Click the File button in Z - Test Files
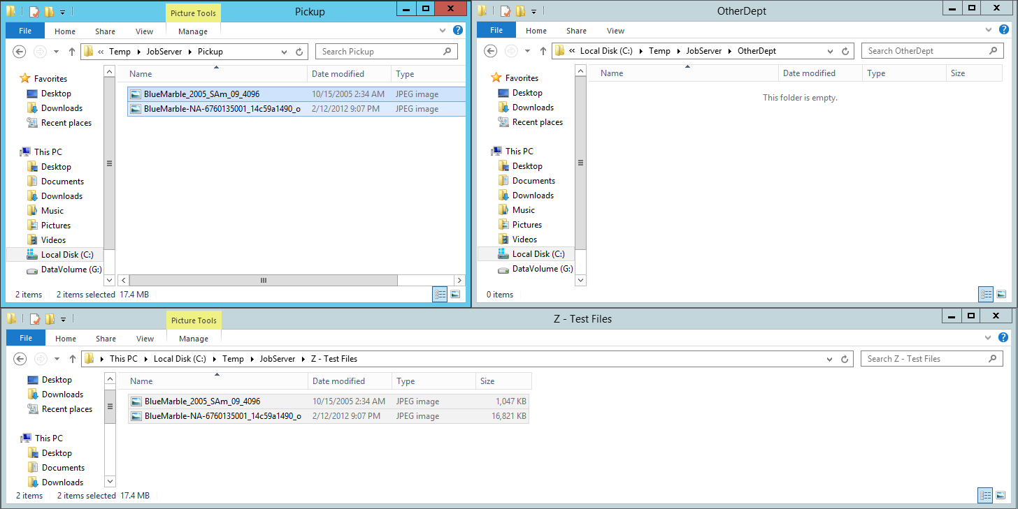Viewport: 1018px width, 509px height. pos(26,339)
